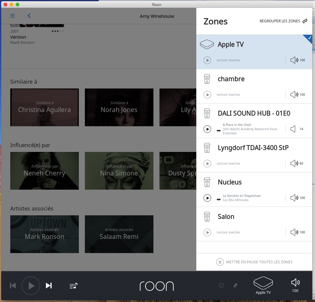Click the DALI SOUND HUB speaker icon
The width and height of the screenshot is (315, 302).
pyautogui.click(x=207, y=113)
